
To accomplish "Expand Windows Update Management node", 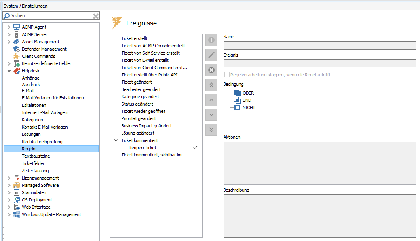I will click(9, 214).
